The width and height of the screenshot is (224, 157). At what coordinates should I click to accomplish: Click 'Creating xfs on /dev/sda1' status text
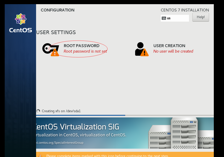61,111
